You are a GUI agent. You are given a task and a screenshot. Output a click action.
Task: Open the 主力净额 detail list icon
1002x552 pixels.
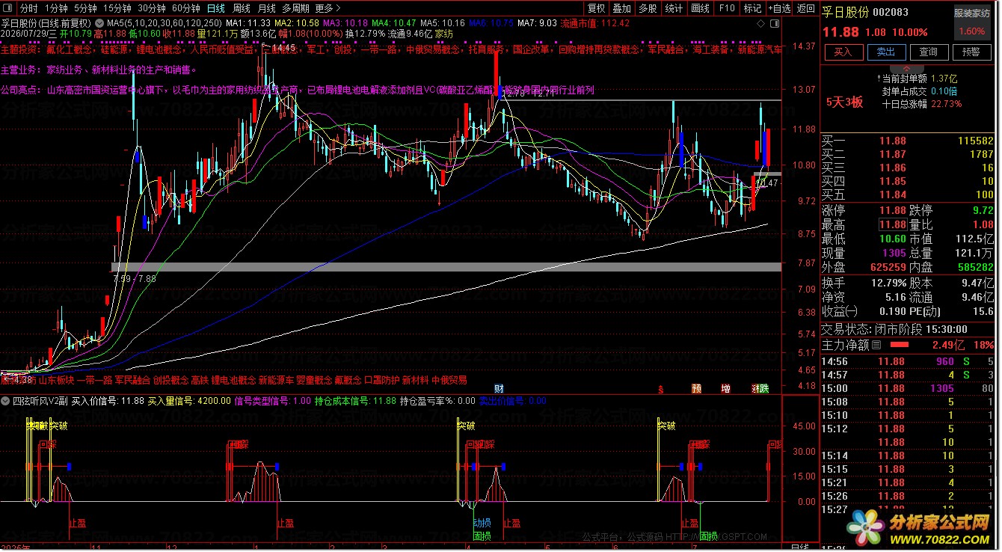pyautogui.click(x=876, y=345)
